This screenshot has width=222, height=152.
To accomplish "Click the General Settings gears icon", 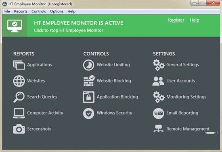I will [159, 65].
